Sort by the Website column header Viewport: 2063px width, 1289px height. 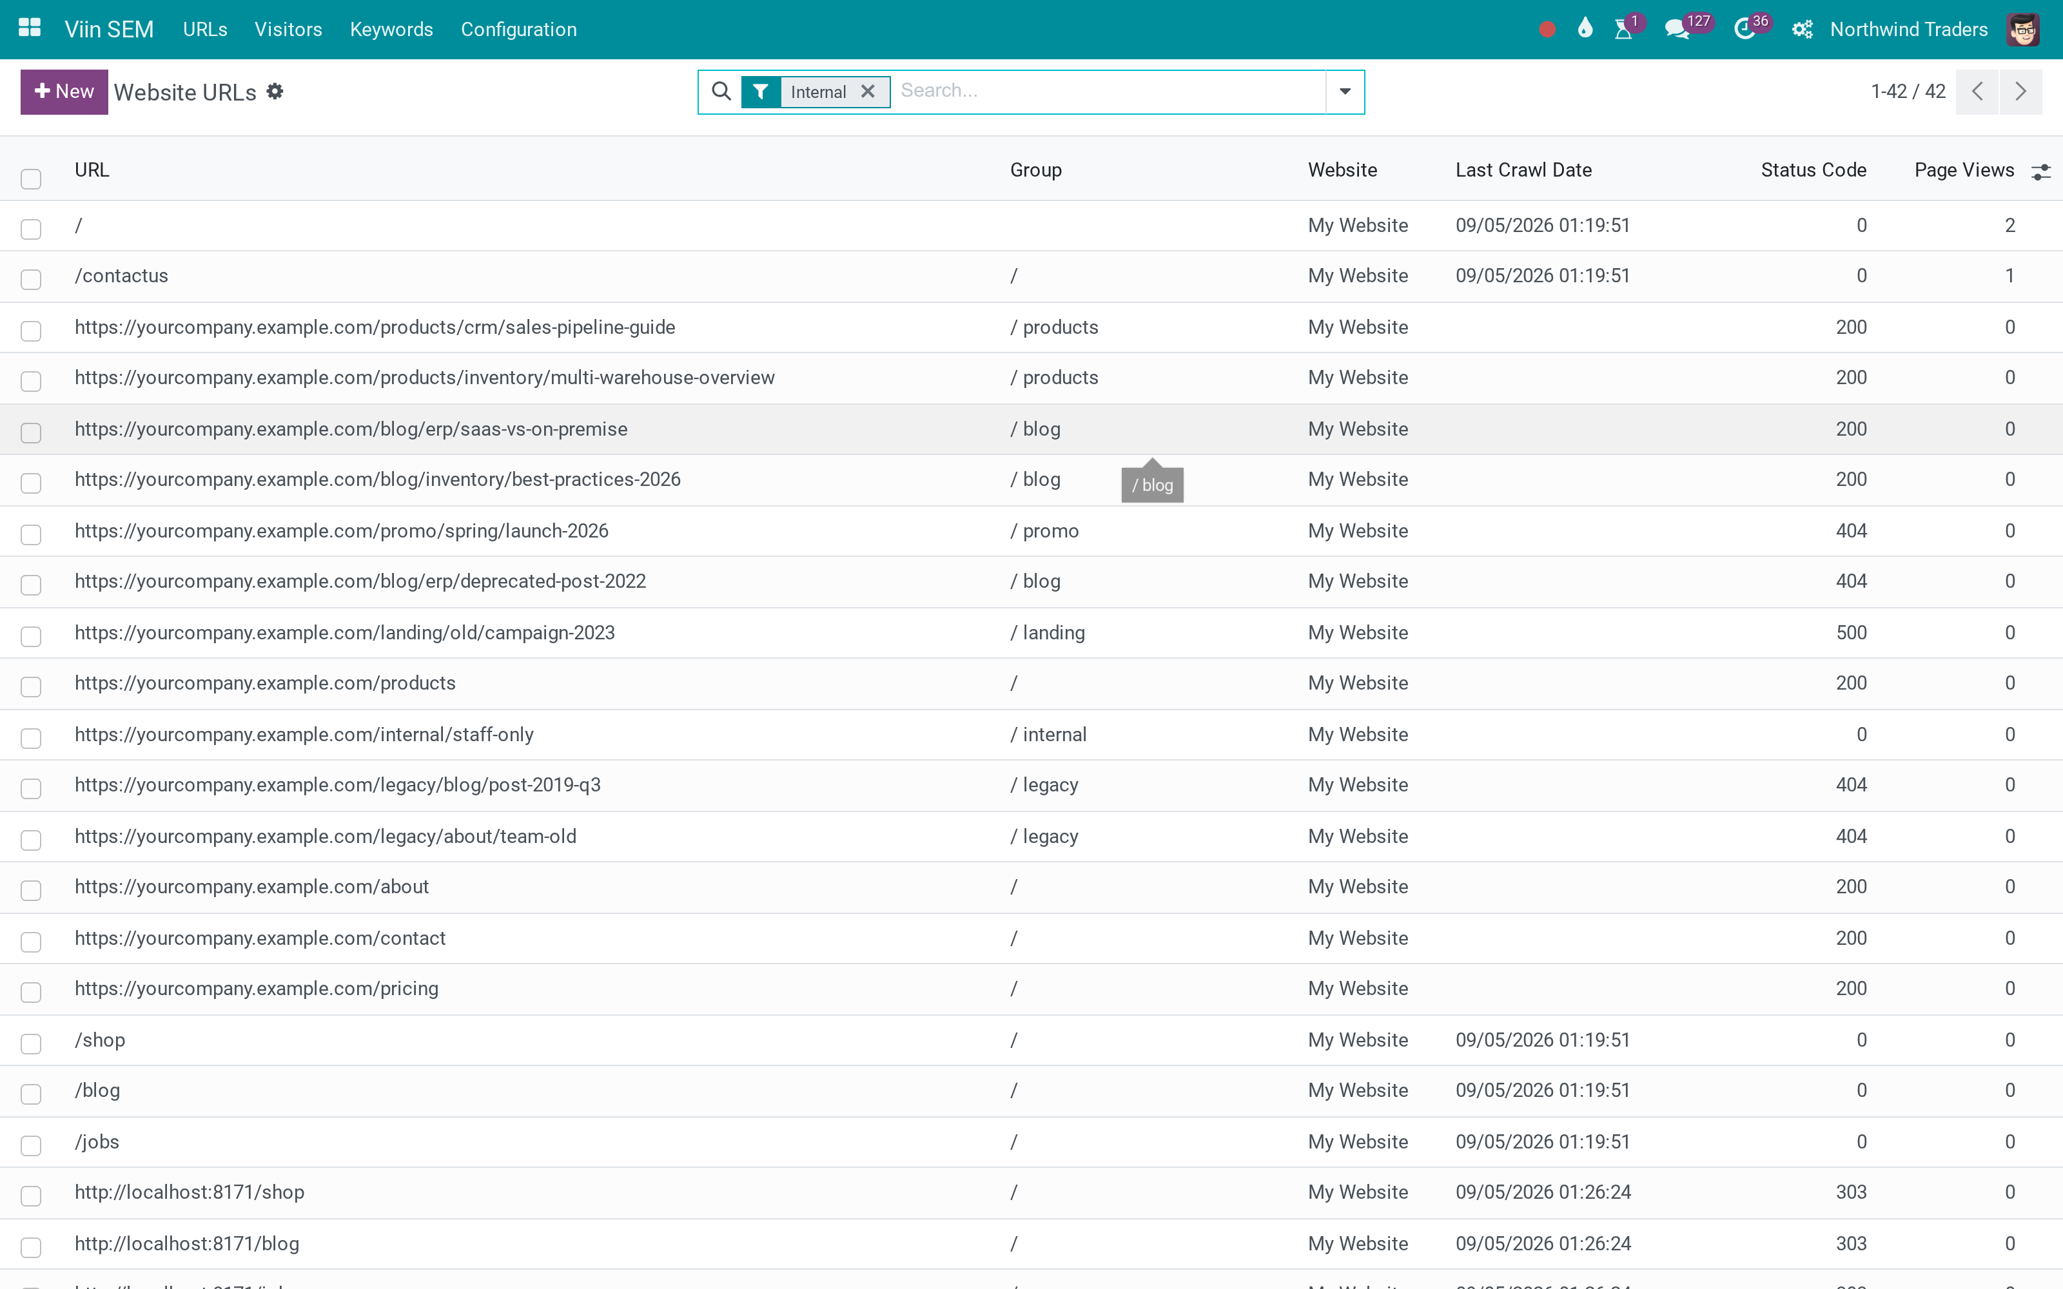tap(1343, 170)
